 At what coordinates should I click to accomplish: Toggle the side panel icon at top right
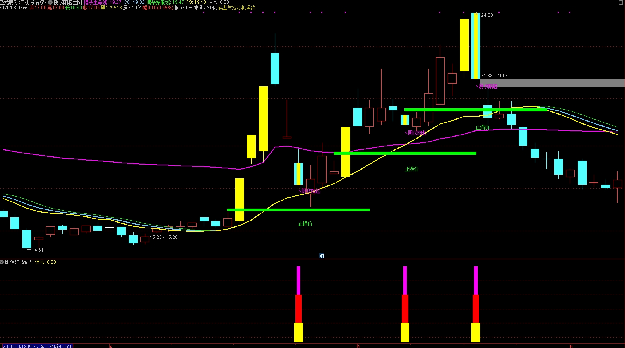(x=621, y=3)
